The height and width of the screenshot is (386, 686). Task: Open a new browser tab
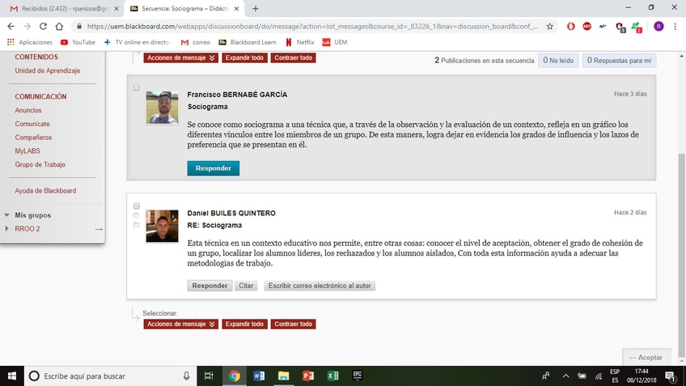pos(256,8)
